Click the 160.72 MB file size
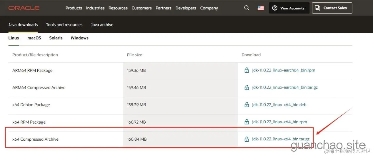The width and height of the screenshot is (373, 156). click(x=136, y=122)
